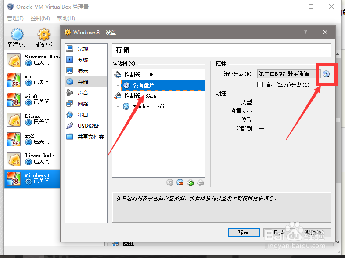This screenshot has width=345, height=258.
Task: Select the Linux virtual machine in list
Action: point(32,120)
